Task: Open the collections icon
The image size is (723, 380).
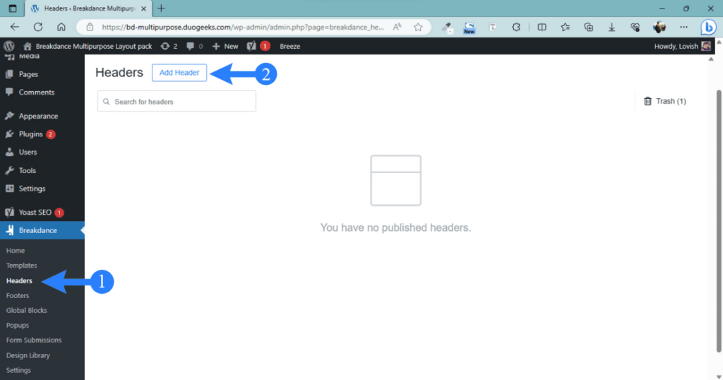Action: click(x=588, y=28)
